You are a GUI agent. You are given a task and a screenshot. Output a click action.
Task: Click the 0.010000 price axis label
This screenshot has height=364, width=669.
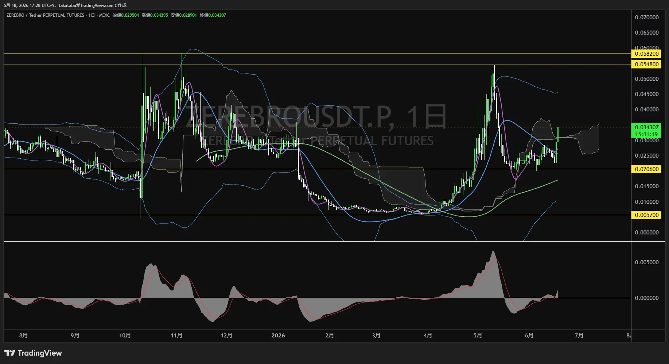click(x=646, y=202)
